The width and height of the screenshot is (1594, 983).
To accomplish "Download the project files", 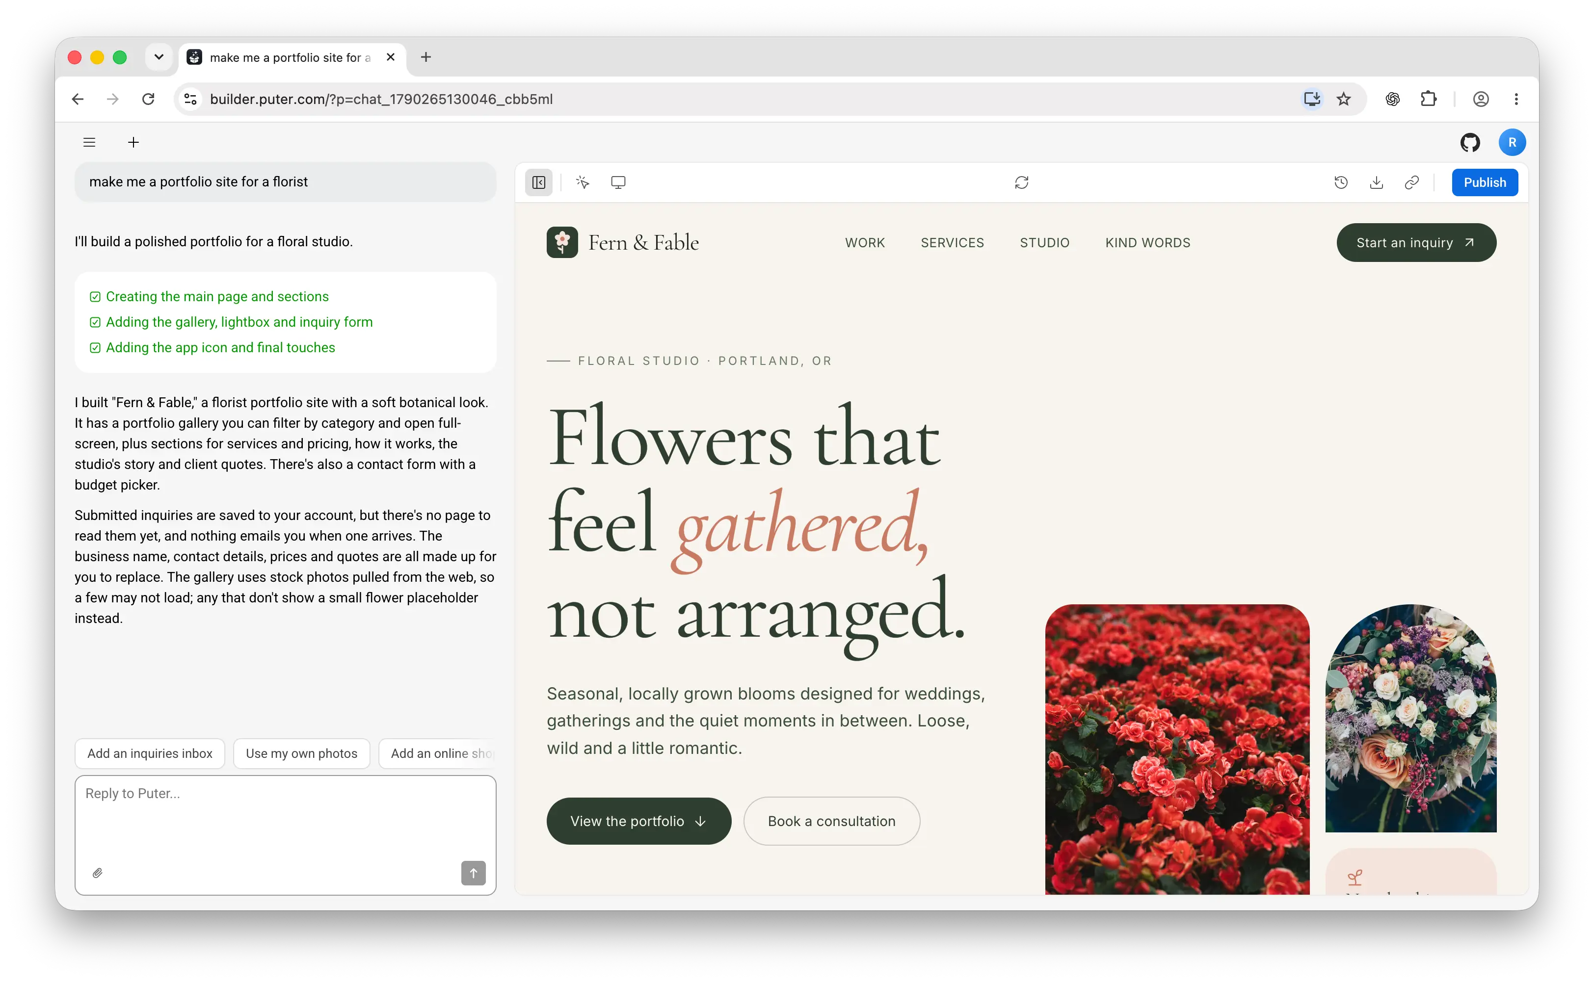I will pos(1376,182).
